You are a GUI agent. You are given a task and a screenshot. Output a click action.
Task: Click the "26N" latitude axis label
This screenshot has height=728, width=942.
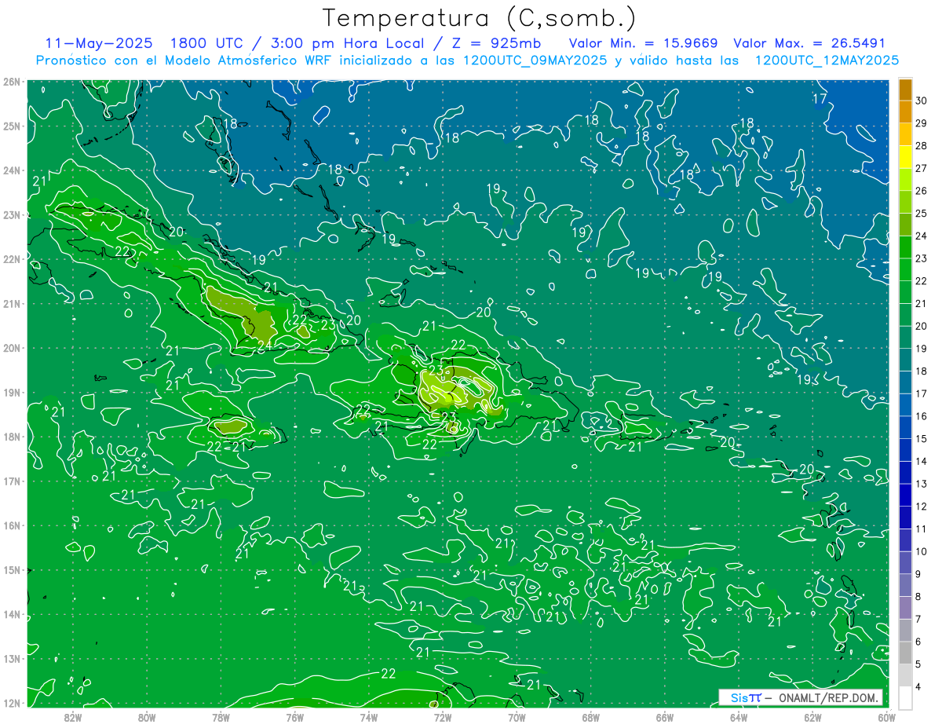click(11, 82)
